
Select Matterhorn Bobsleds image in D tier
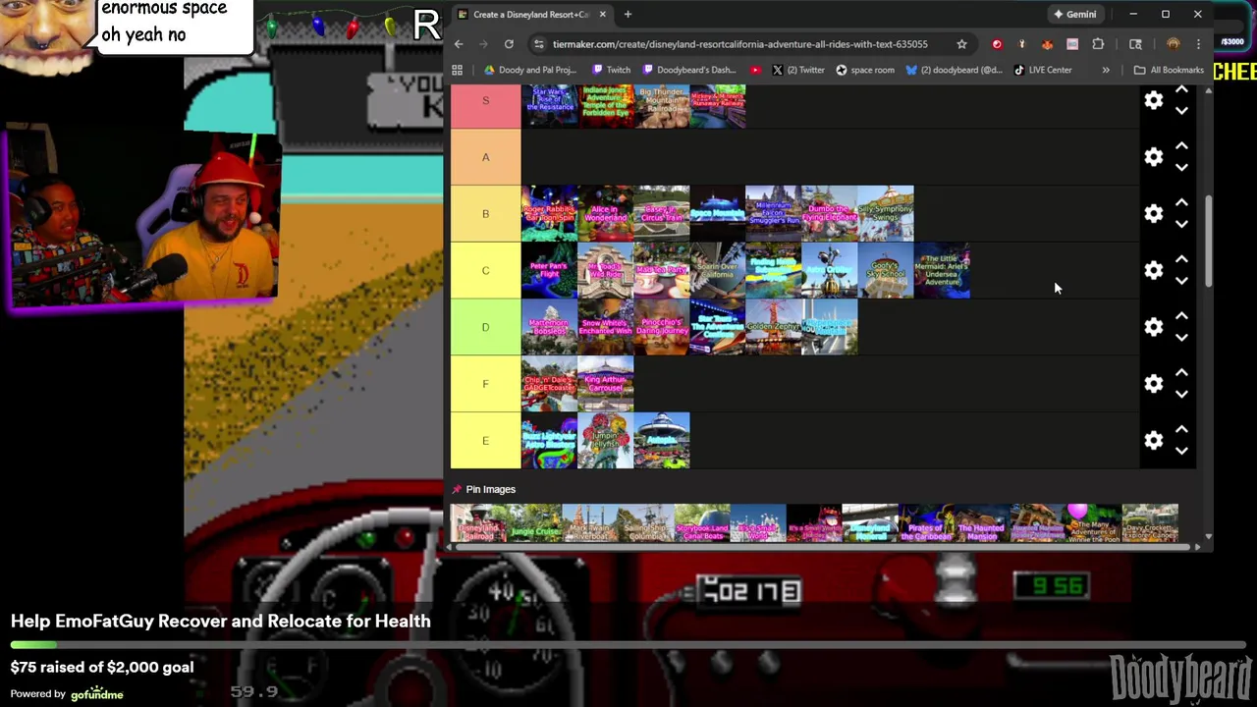(550, 327)
